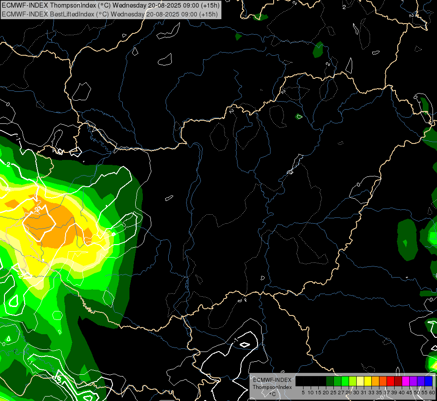The width and height of the screenshot is (437, 401).
Task: Click the purple 45-50 legend swatch
Action: tap(413, 381)
